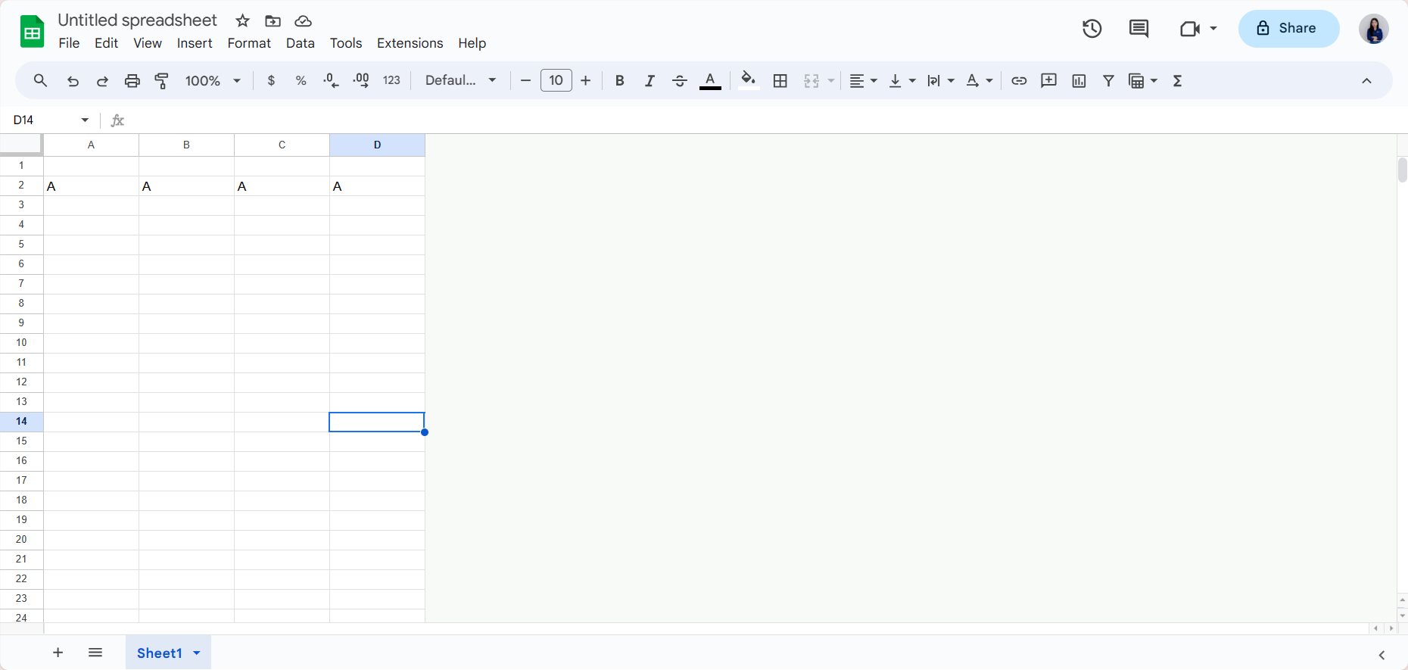
Task: Select row 14 header
Action: pos(21,422)
